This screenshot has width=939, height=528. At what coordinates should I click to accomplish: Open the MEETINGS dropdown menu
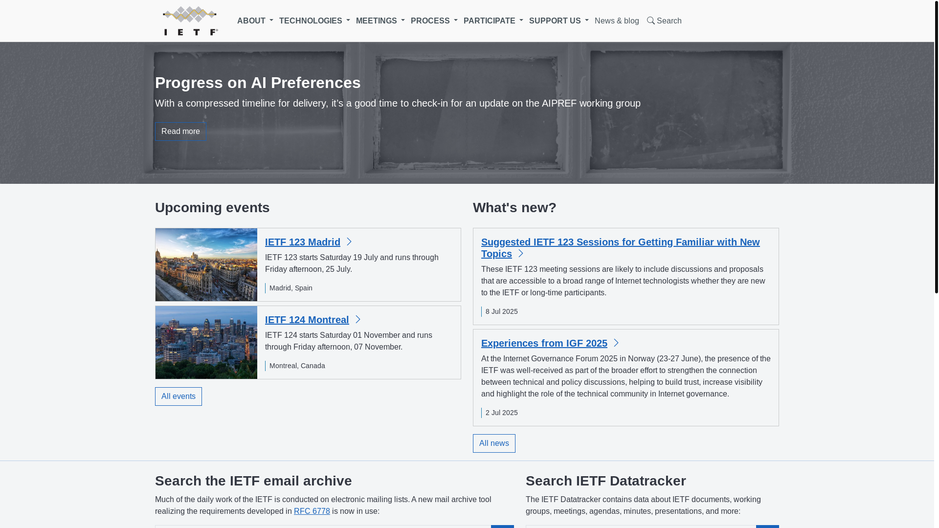pyautogui.click(x=380, y=21)
